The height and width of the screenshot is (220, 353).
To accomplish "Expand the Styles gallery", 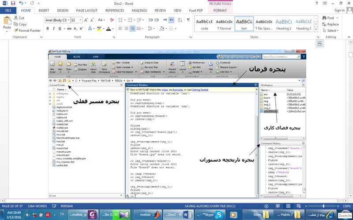I will point(316,29).
